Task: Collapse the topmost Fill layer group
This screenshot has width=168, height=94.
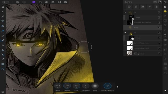Action: click(125, 12)
